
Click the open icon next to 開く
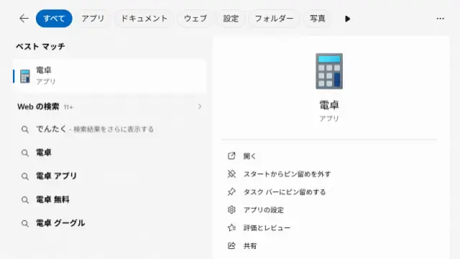231,155
